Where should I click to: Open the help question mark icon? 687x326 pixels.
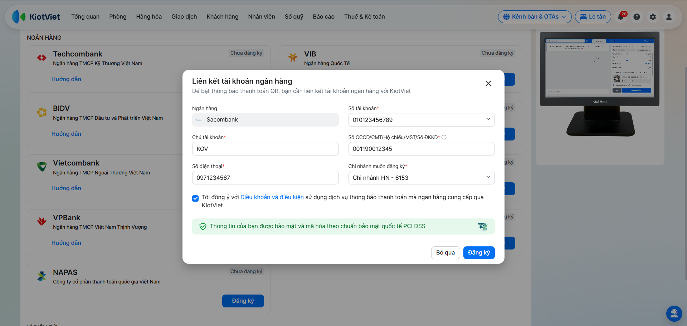point(637,17)
